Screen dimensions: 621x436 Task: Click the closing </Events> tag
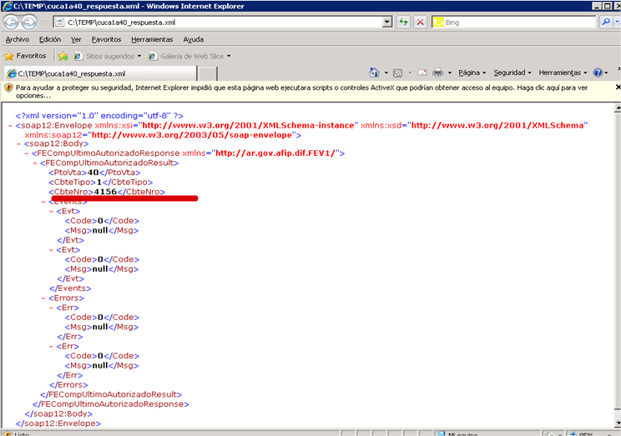coord(70,288)
